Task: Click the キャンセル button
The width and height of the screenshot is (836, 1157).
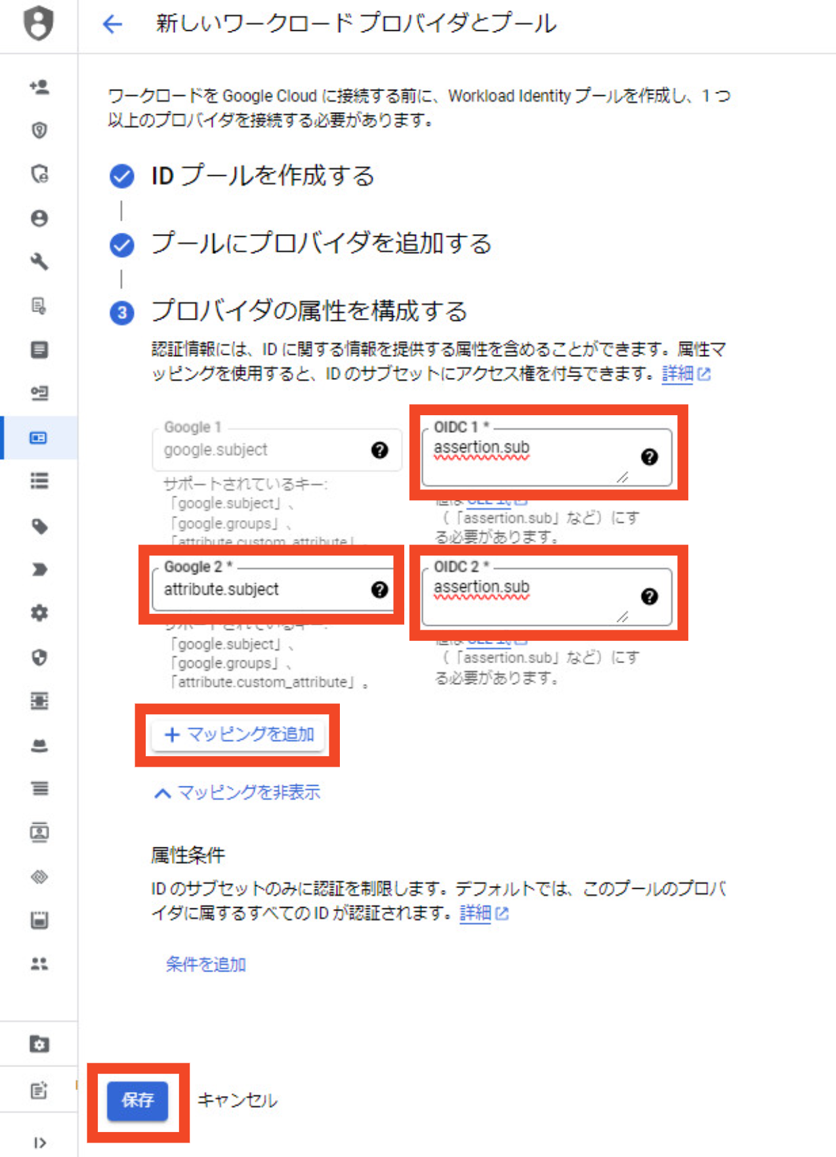Action: [x=237, y=1101]
